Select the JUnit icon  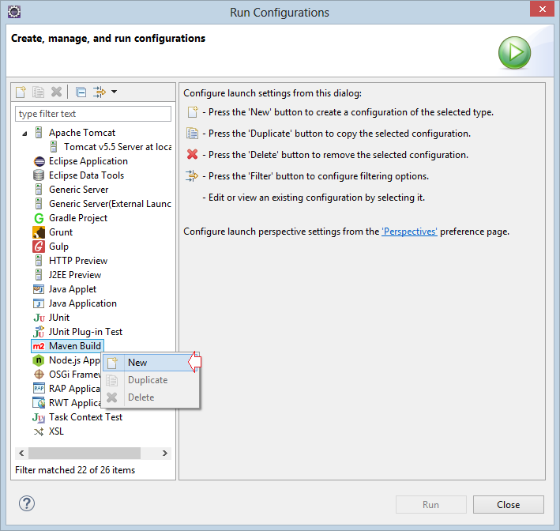[x=39, y=318]
